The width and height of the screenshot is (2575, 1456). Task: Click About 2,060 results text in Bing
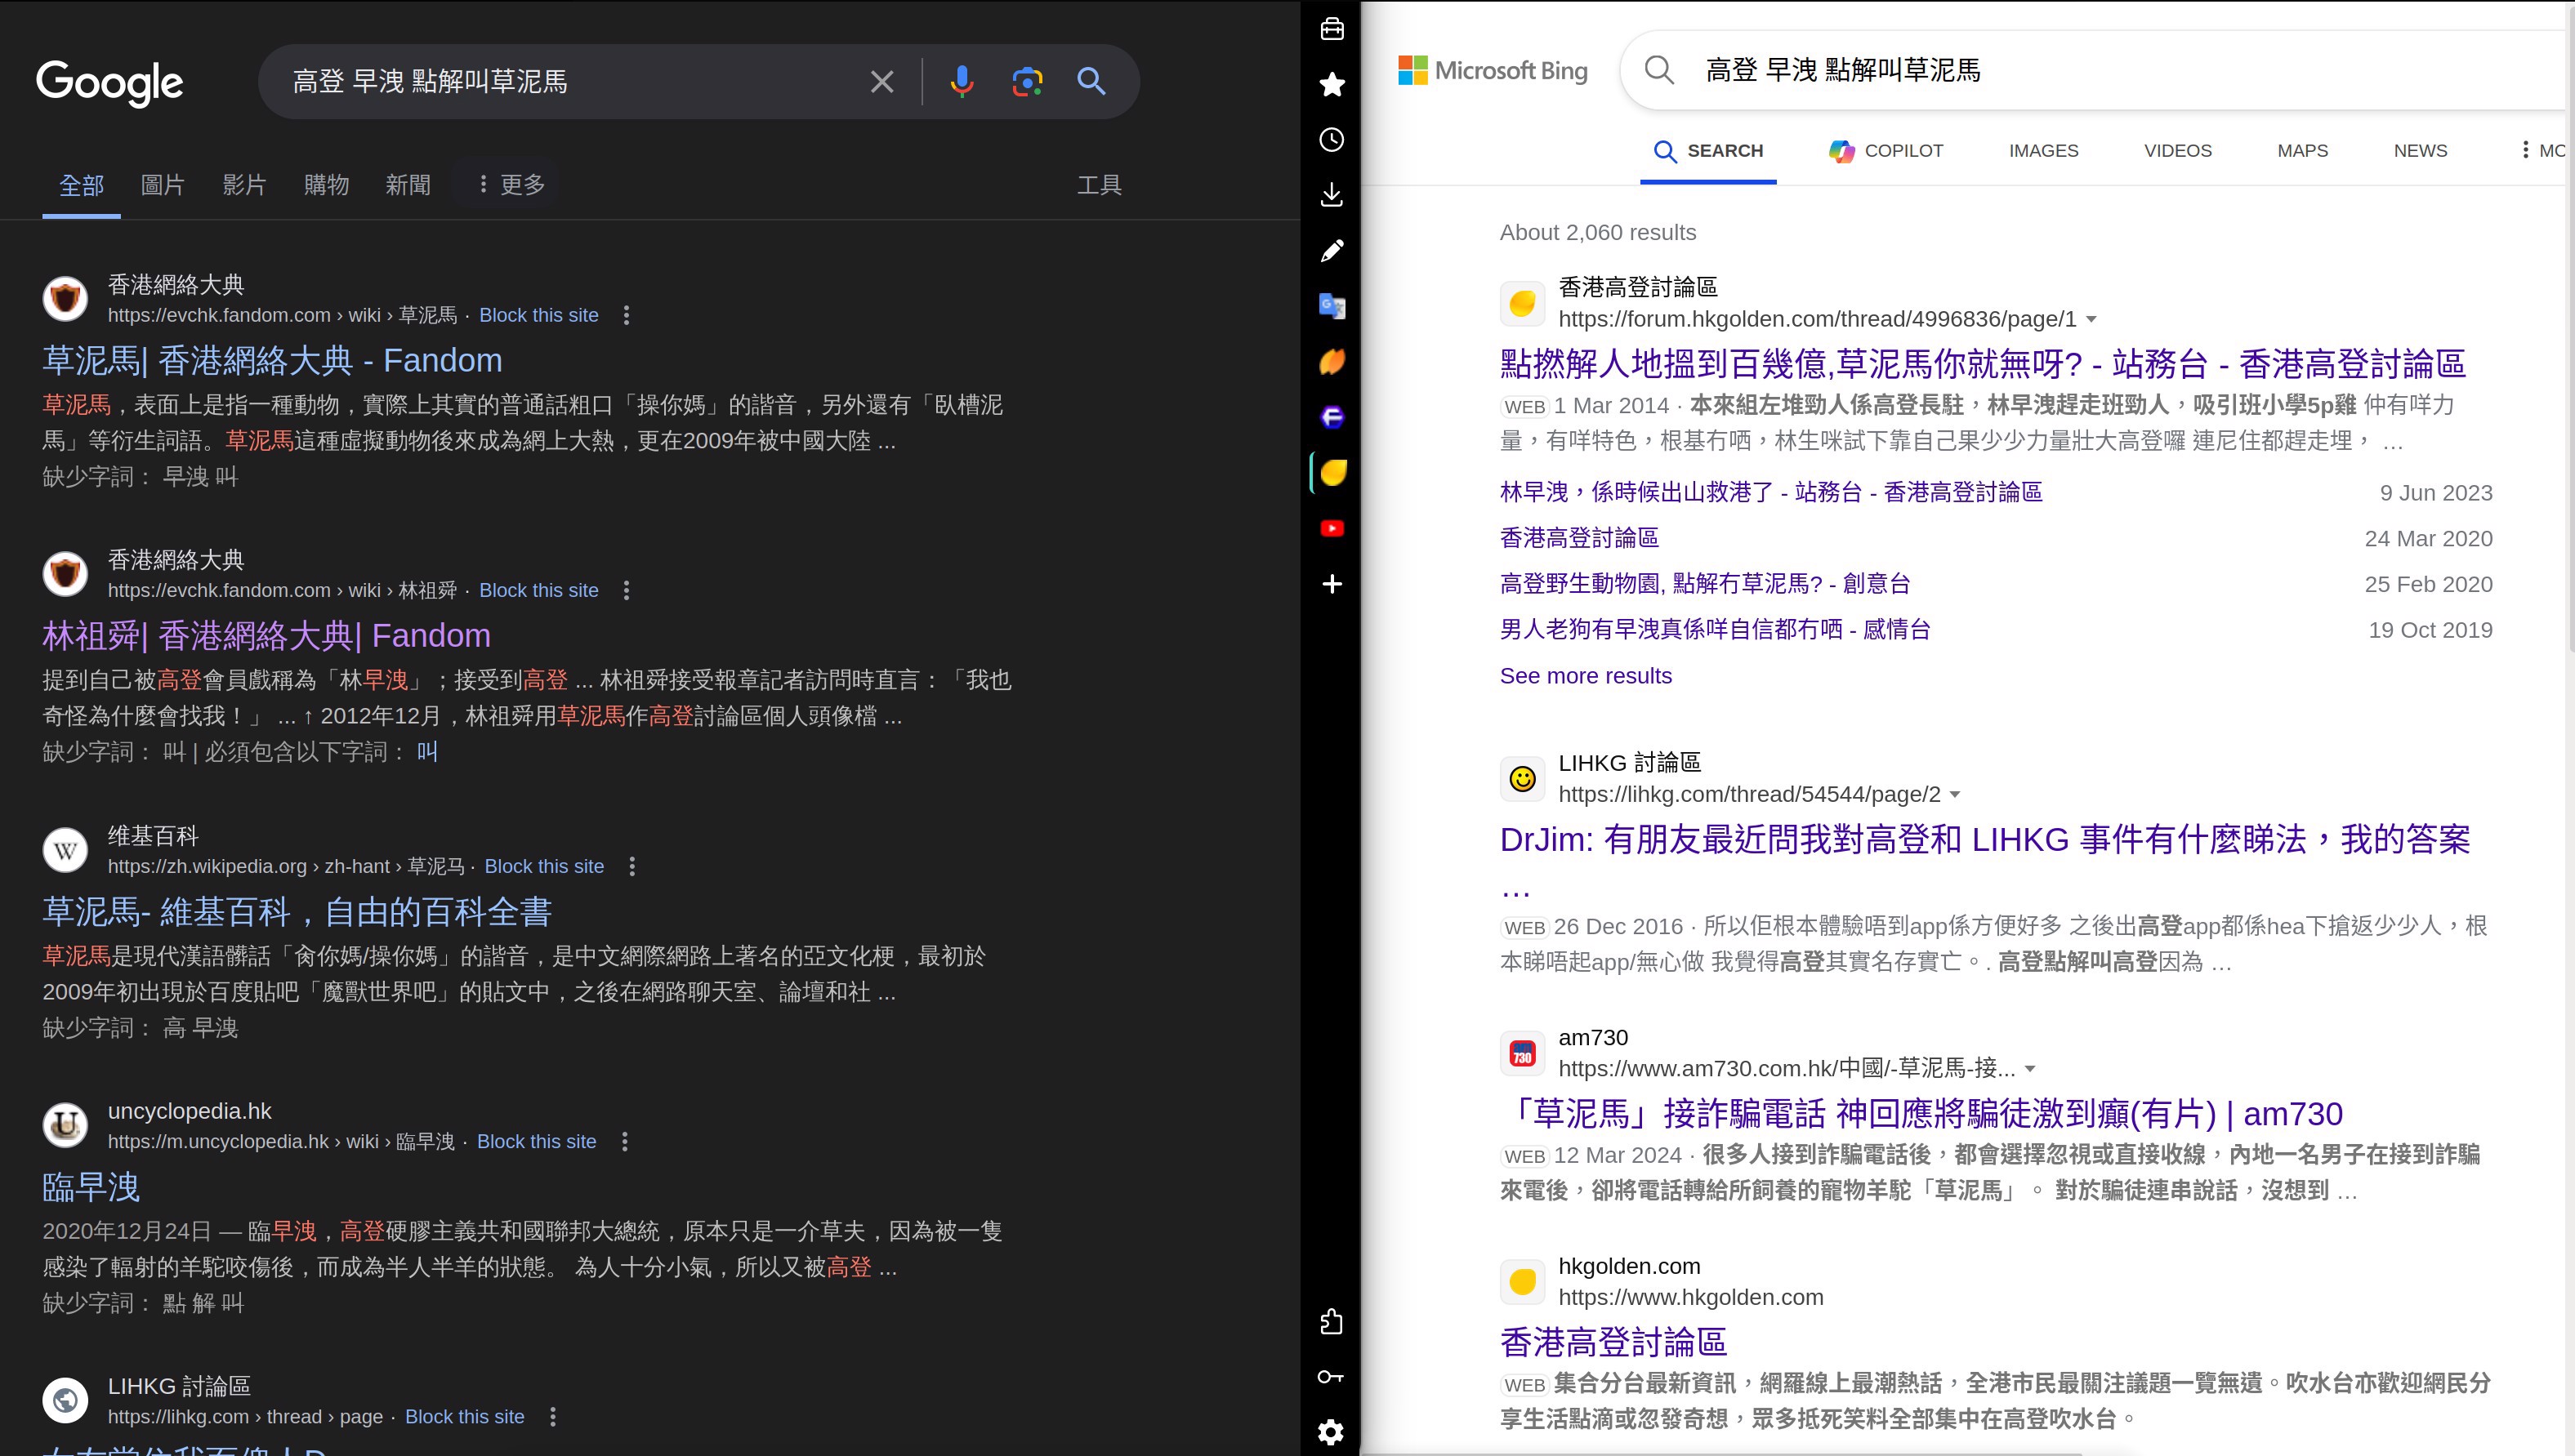pyautogui.click(x=1598, y=233)
